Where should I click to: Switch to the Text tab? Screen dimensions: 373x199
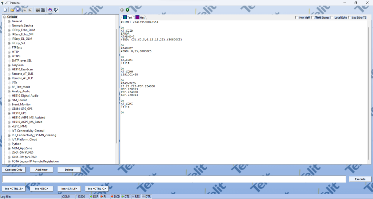coord(128,17)
